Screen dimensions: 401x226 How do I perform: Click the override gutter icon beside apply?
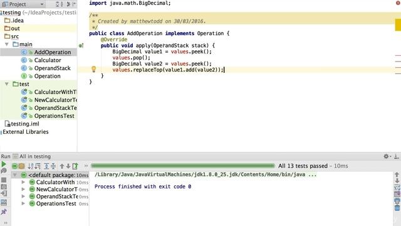(81, 46)
